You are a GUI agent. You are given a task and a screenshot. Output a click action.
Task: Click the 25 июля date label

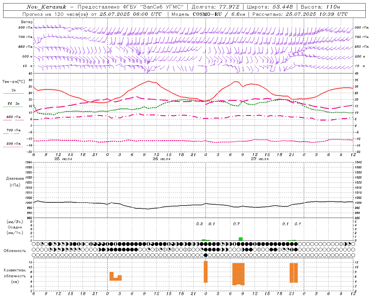63,159
